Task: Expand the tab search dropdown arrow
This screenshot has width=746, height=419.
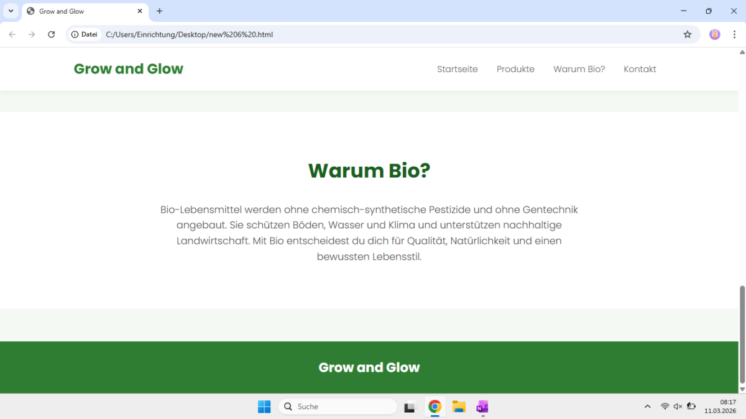Action: point(11,11)
